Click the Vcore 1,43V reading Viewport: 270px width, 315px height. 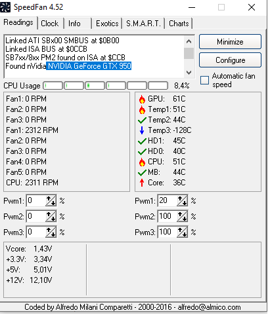click(x=29, y=249)
